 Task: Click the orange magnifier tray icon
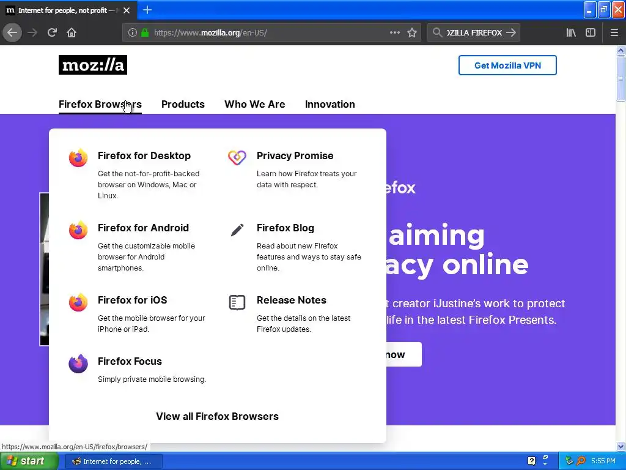pos(581,461)
